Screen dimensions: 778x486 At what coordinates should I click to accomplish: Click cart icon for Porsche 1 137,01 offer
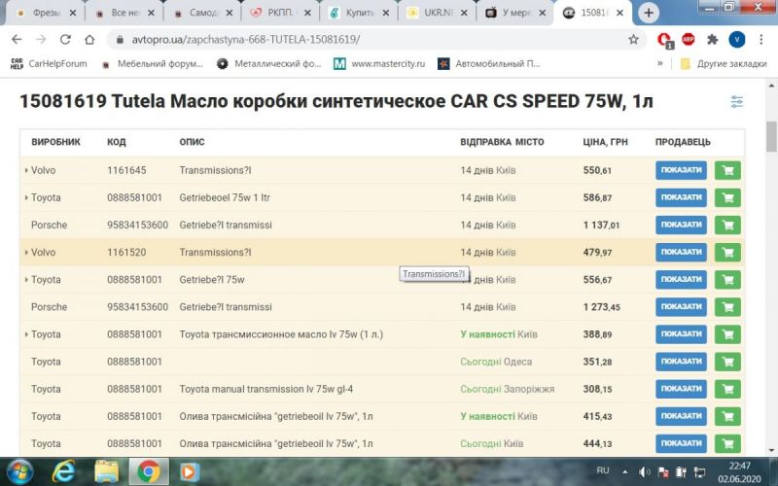727,225
